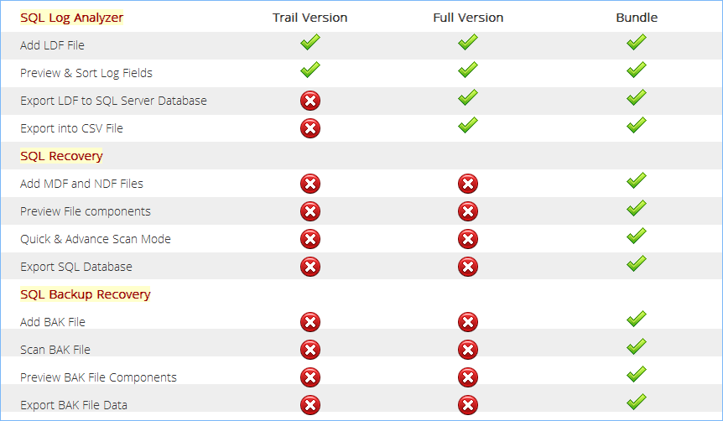Click the Bundle check mark for Quick & Advance Scan Mode
The height and width of the screenshot is (421, 723).
click(x=637, y=236)
